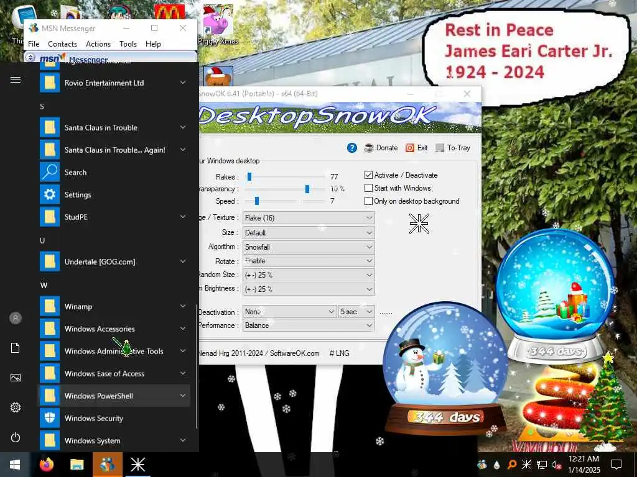Viewport: 637px width, 477px height.
Task: Click the Windows Start button
Action: [15, 465]
